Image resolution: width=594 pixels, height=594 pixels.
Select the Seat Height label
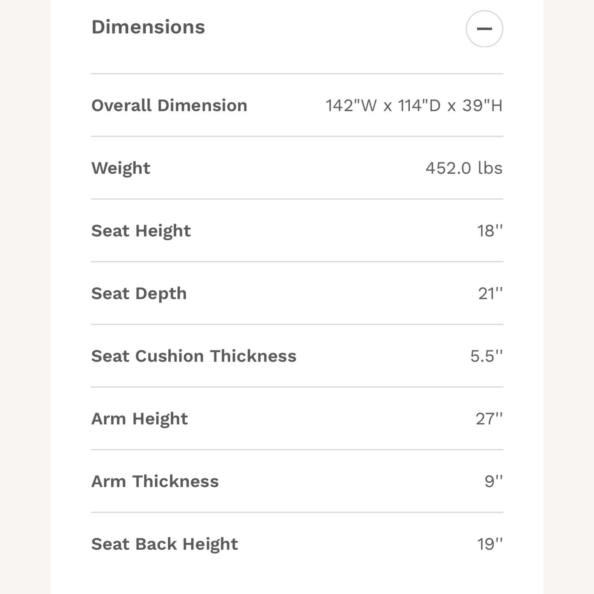141,231
